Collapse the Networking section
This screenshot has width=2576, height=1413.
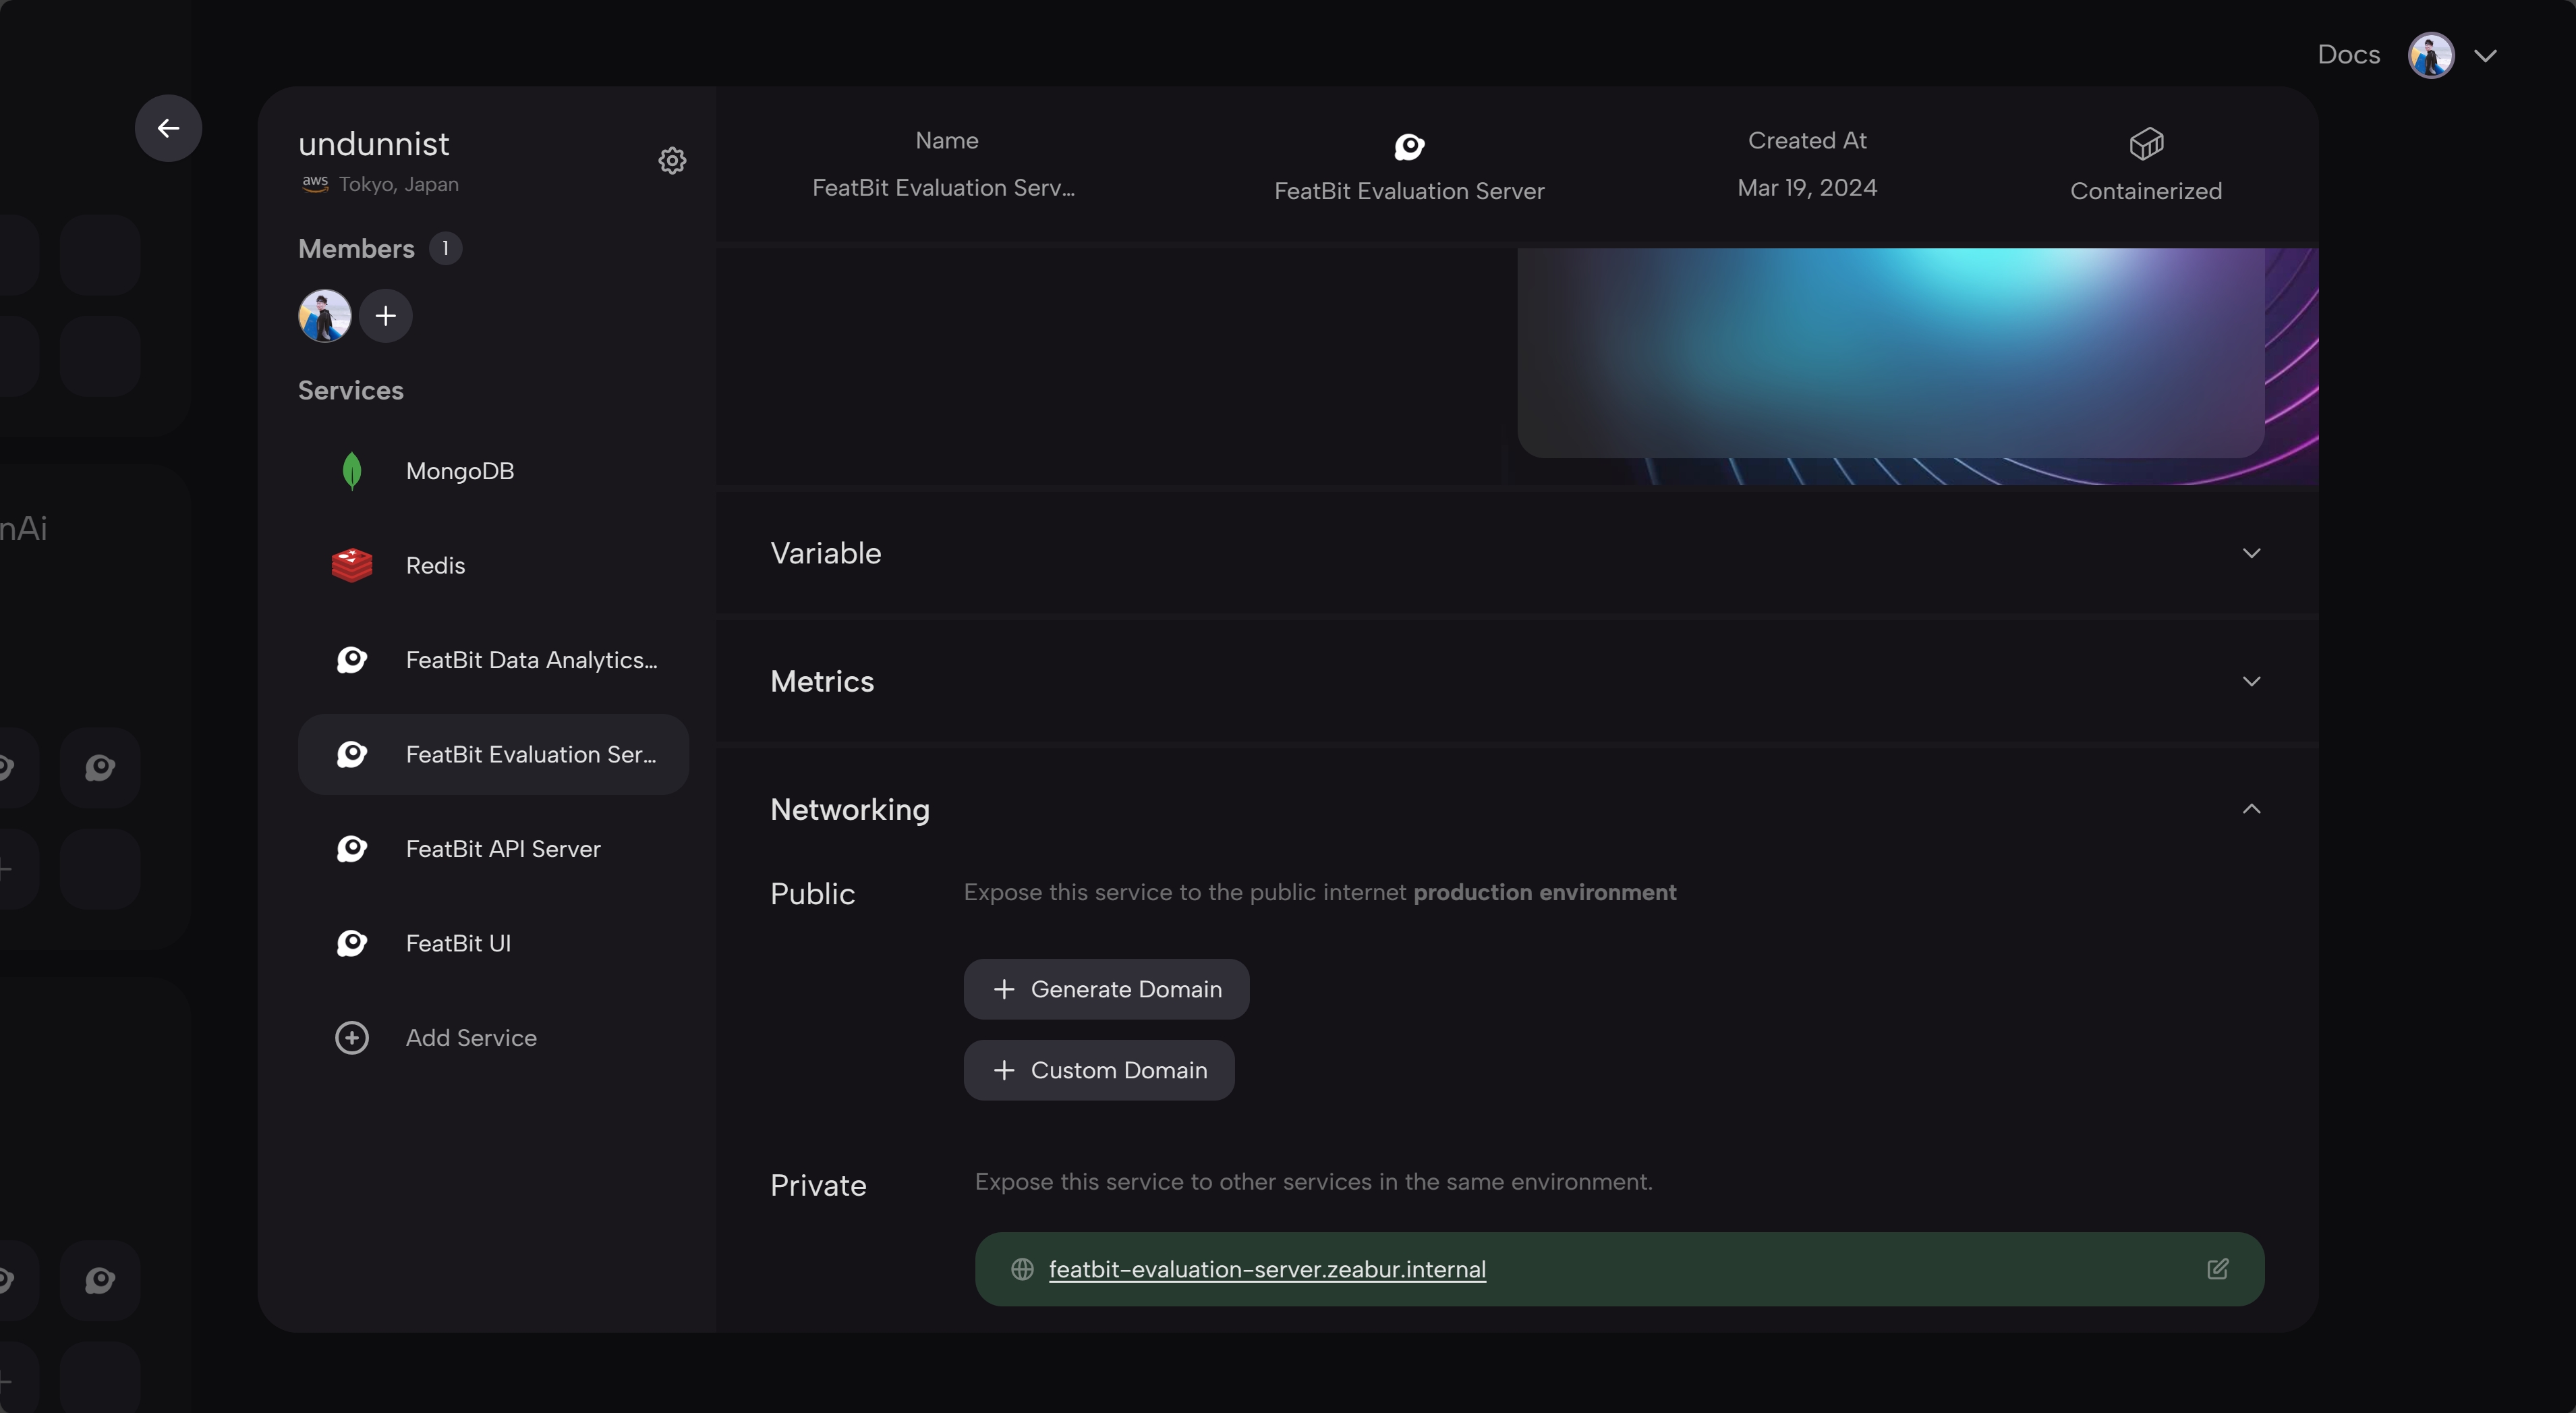pyautogui.click(x=2250, y=810)
